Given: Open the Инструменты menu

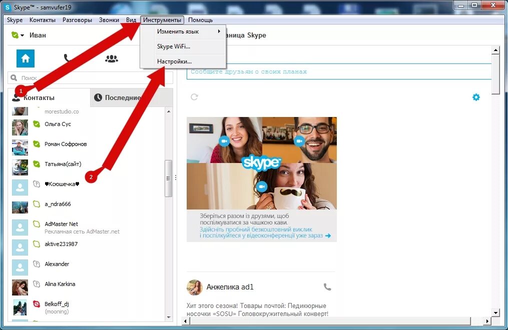Looking at the screenshot, I should [x=162, y=19].
